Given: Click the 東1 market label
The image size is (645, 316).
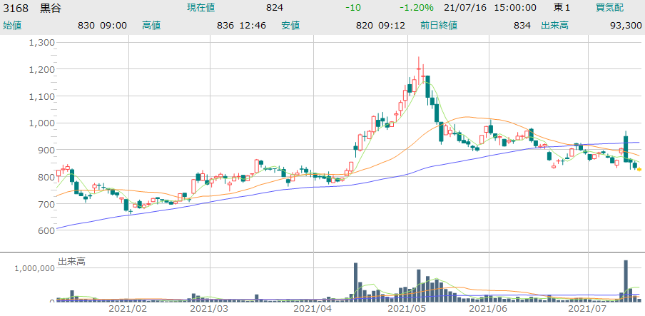Looking at the screenshot, I should 562,8.
